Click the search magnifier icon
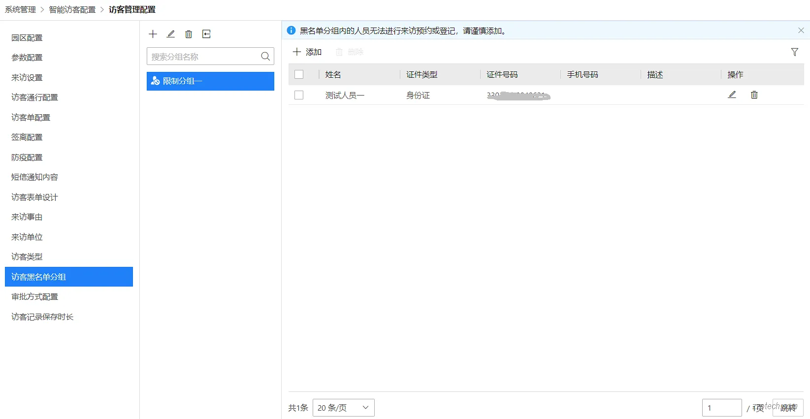This screenshot has height=419, width=810. pos(265,56)
